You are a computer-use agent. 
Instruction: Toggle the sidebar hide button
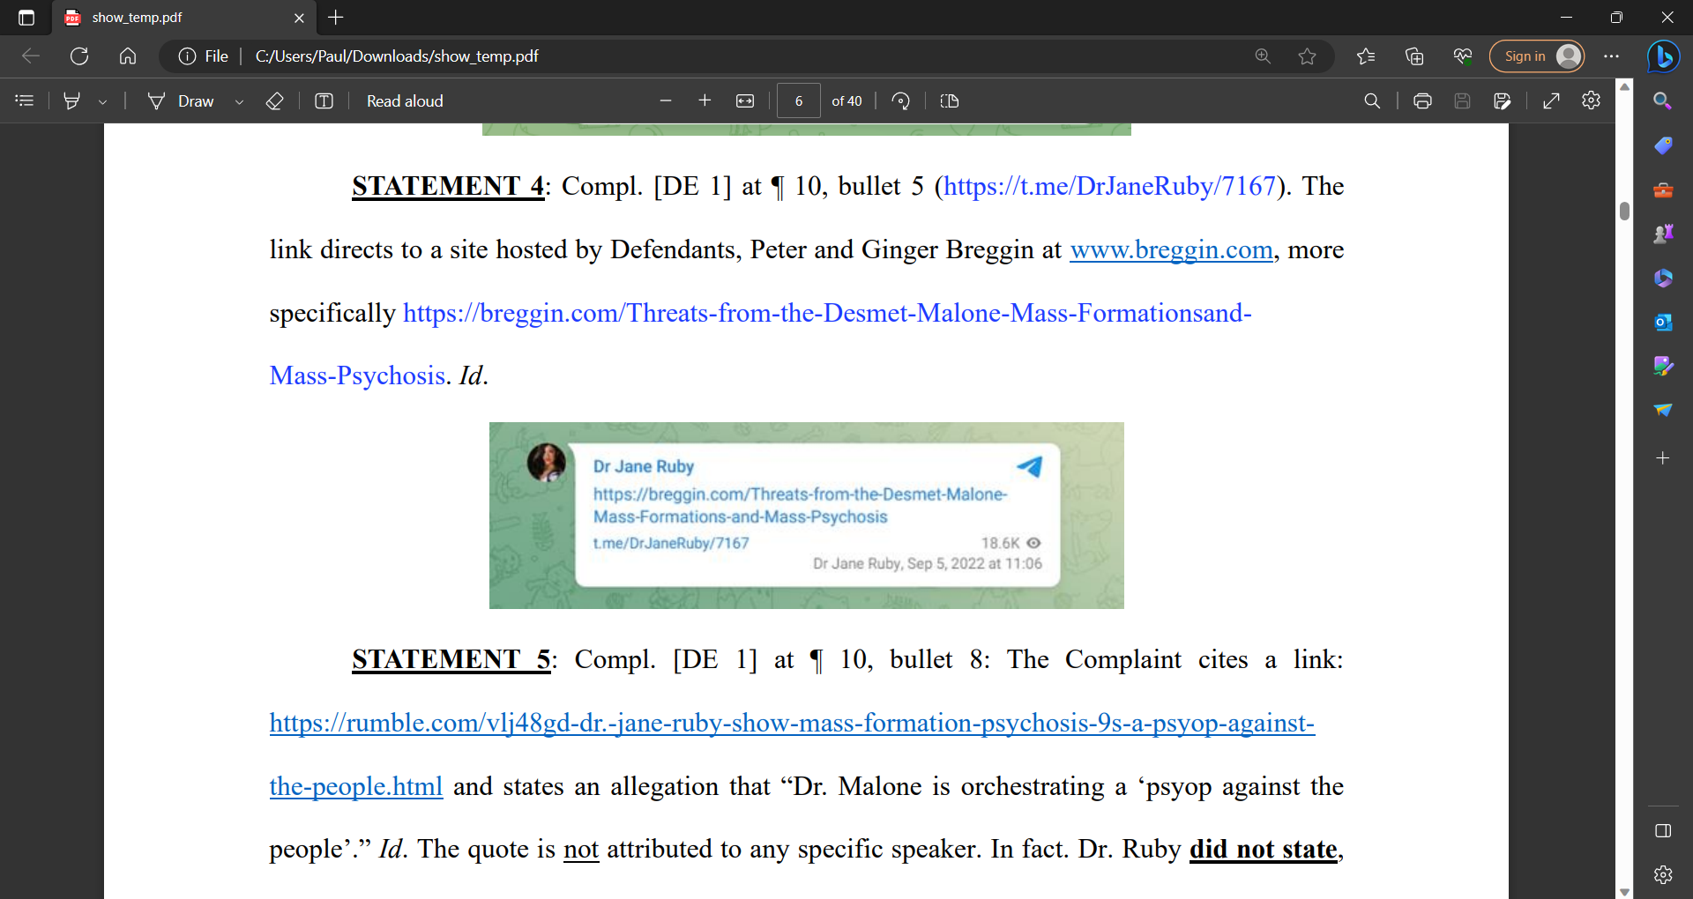pyautogui.click(x=1663, y=831)
